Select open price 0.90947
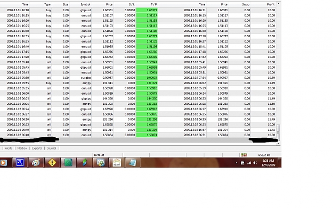333x208 pixels. (x=108, y=78)
